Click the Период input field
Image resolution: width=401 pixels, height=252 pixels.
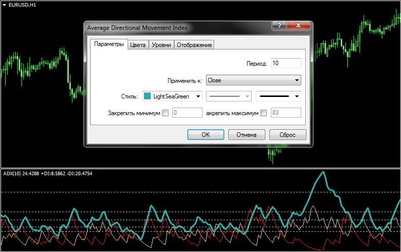coord(286,63)
